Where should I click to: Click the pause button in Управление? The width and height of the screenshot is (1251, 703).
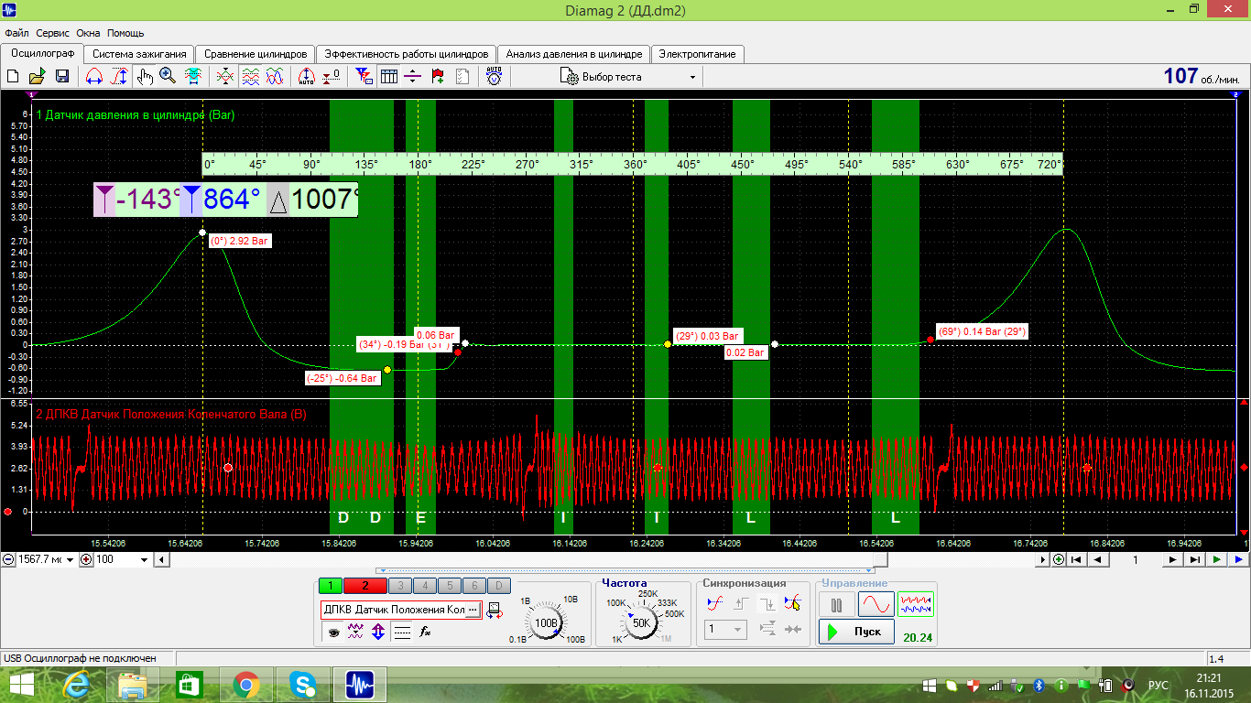[836, 604]
